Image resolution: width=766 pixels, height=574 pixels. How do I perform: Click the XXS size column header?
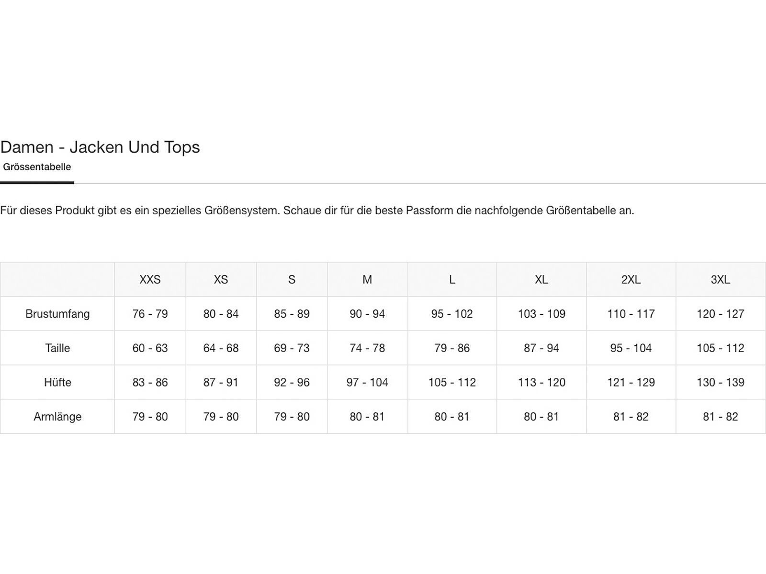click(150, 280)
